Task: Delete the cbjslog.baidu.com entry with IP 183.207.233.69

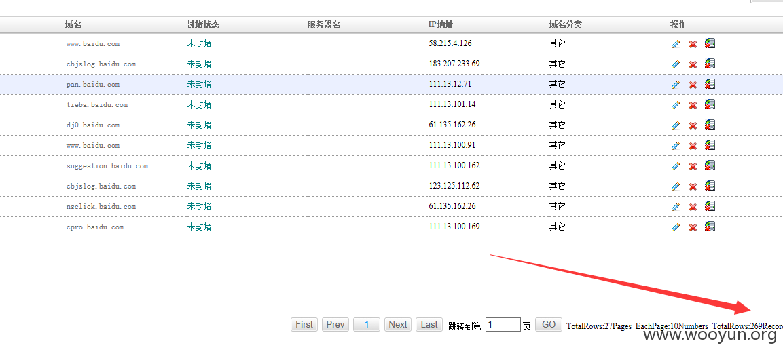Action: click(x=693, y=65)
